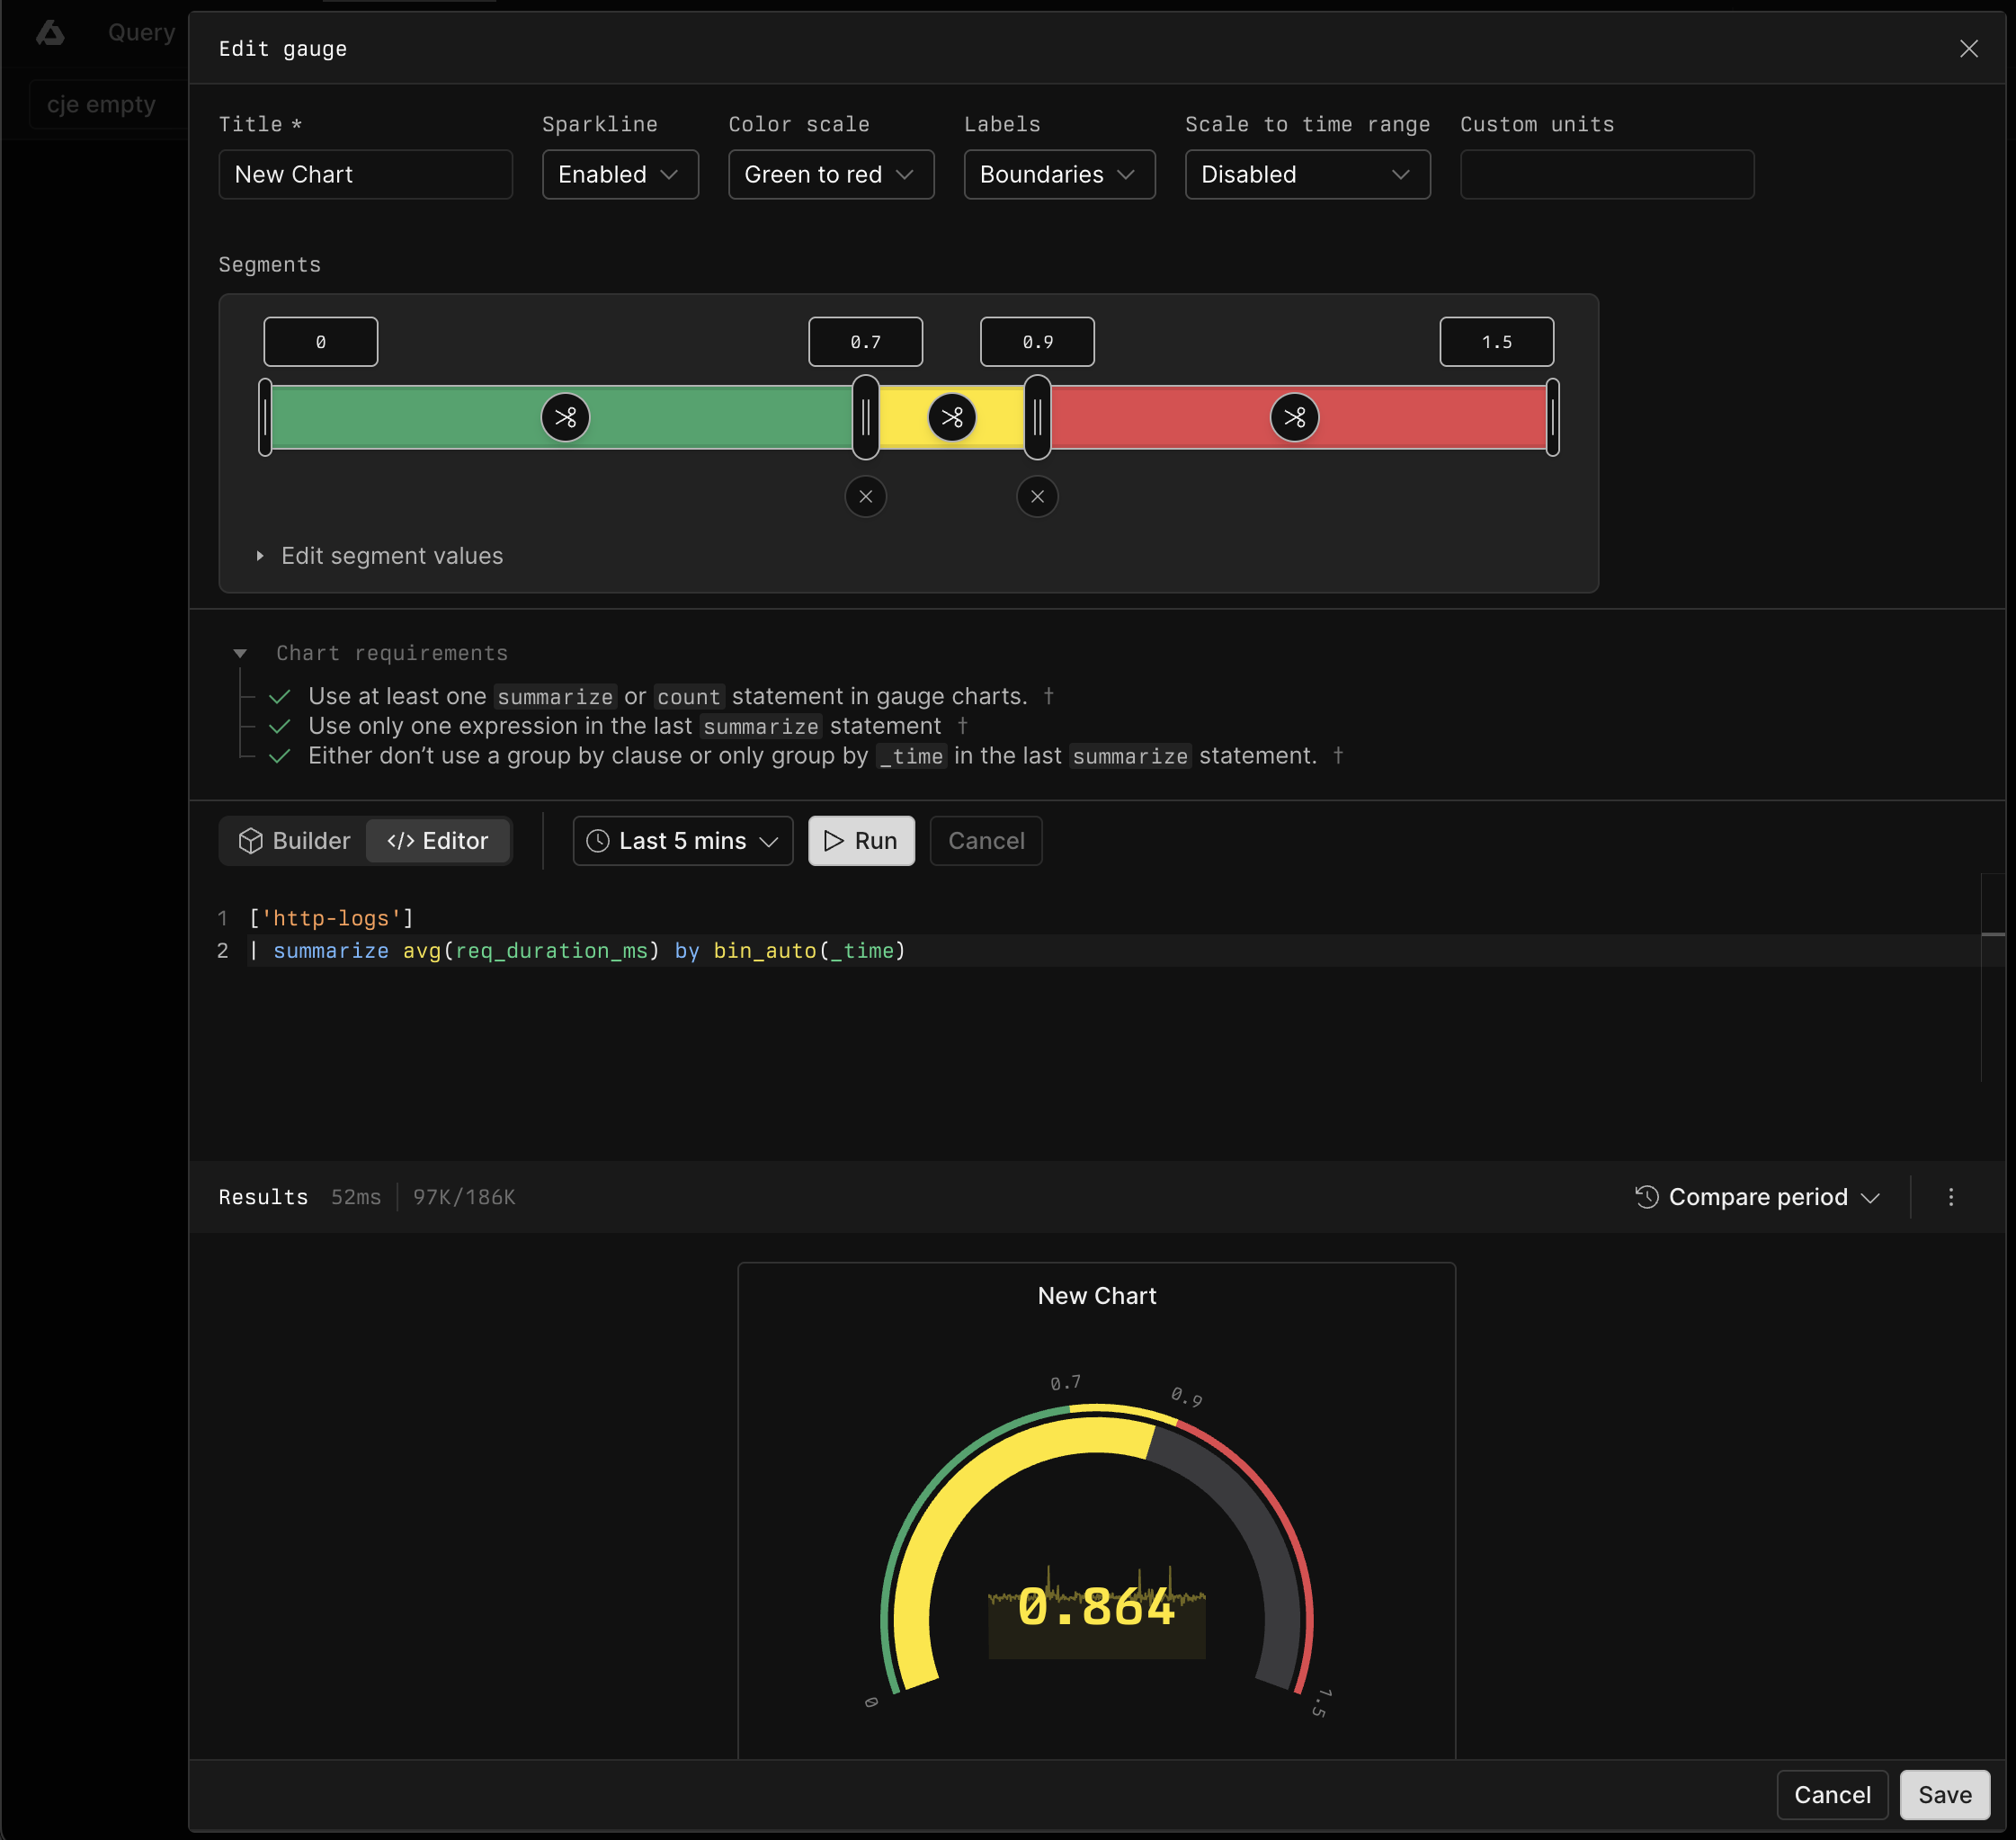The width and height of the screenshot is (2016, 1840).
Task: Save the gauge chart
Action: (1944, 1794)
